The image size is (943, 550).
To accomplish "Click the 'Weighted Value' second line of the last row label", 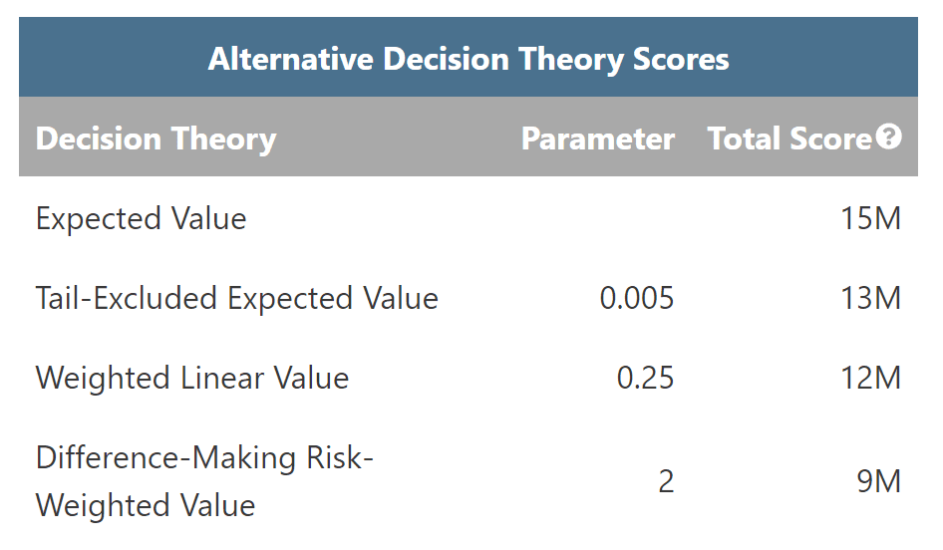I will pos(146,504).
